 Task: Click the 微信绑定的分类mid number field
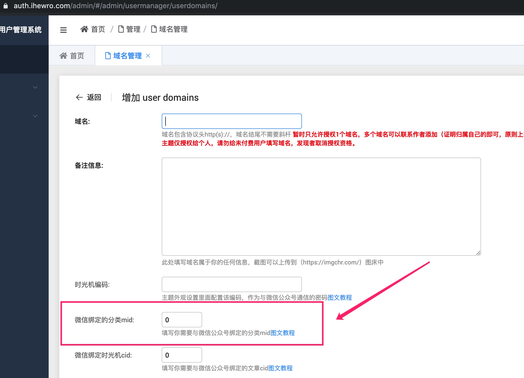pos(182,320)
